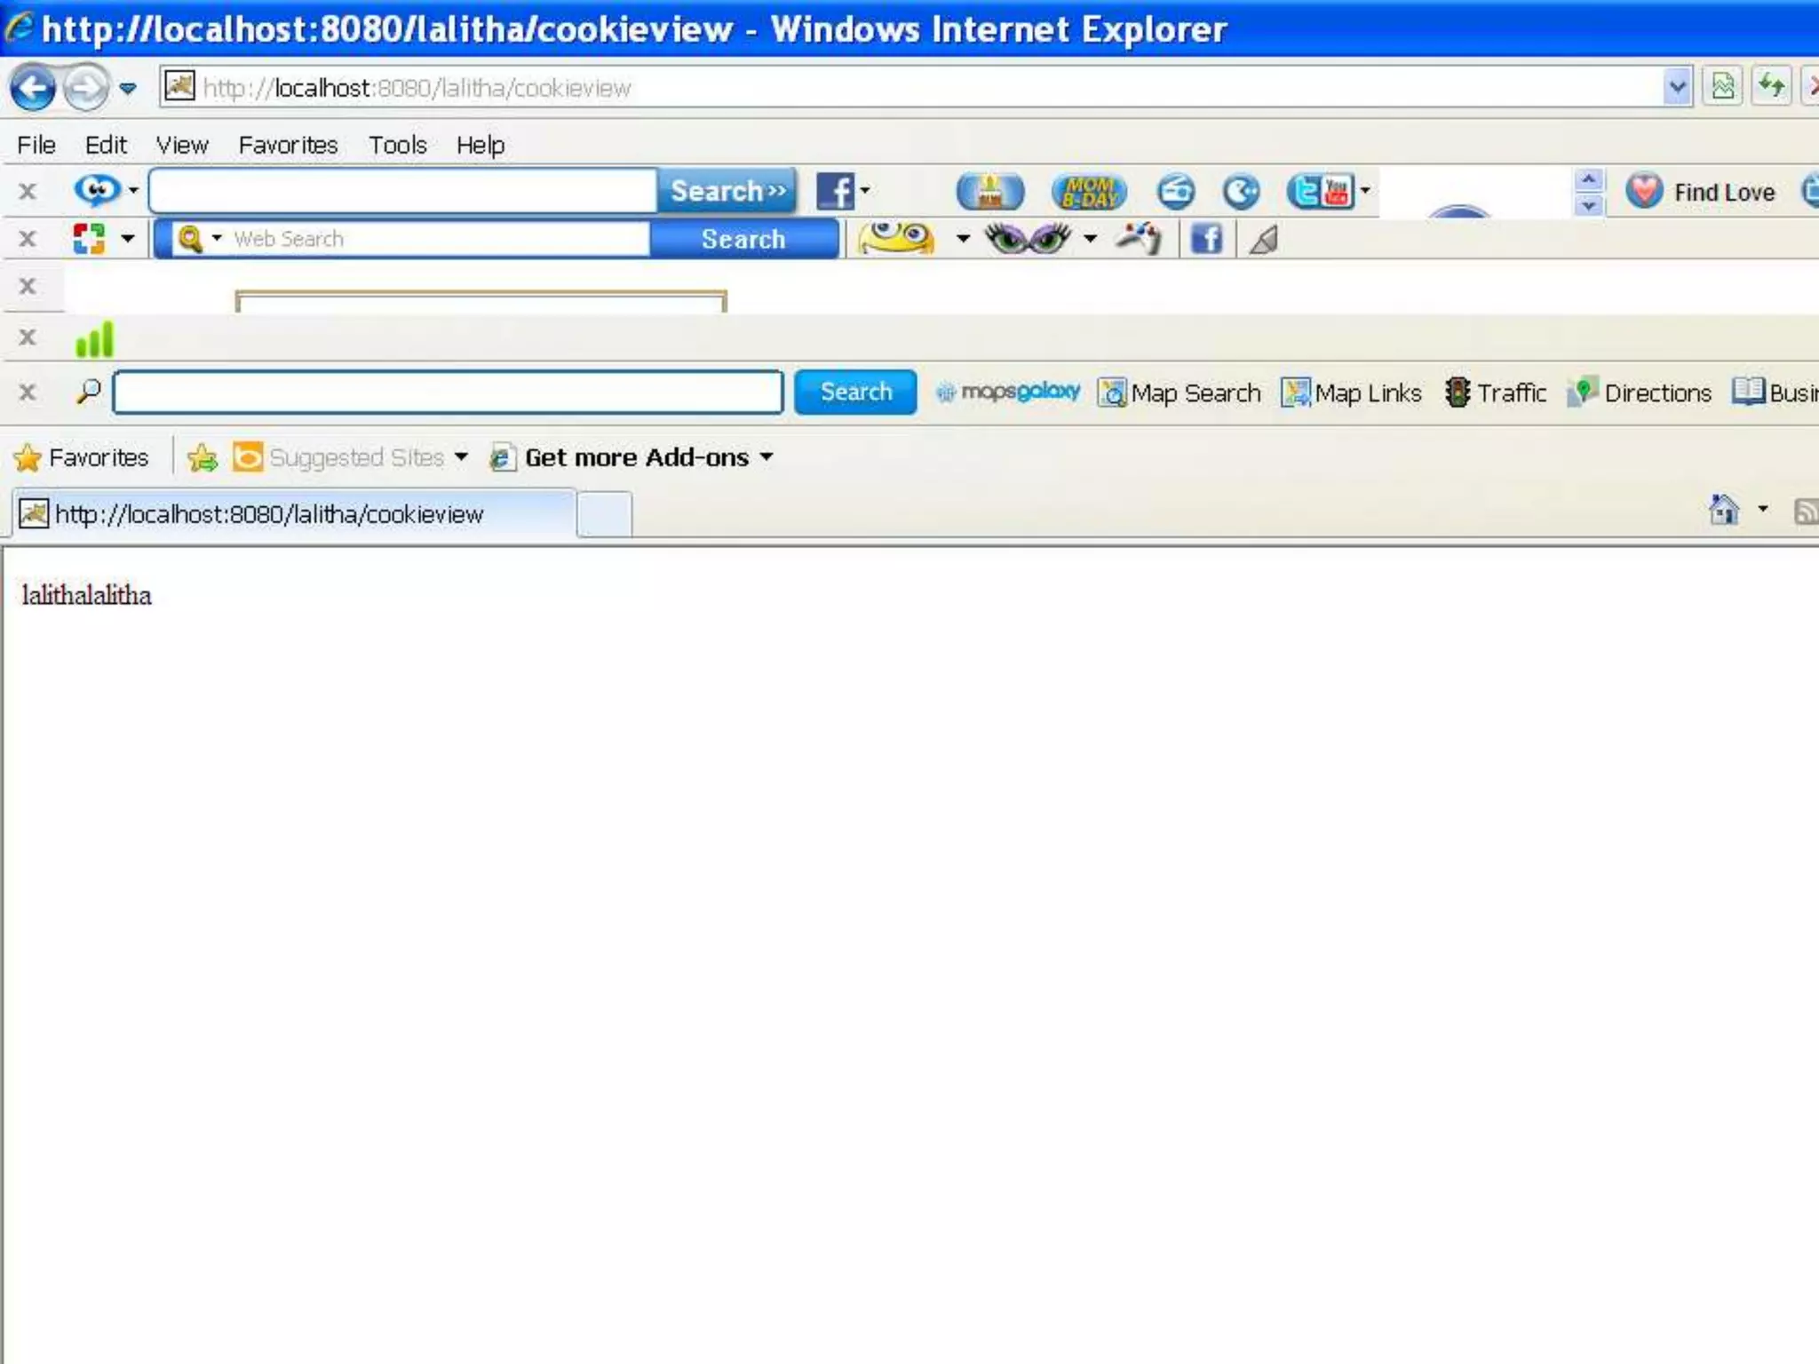The height and width of the screenshot is (1364, 1819).
Task: Click the Forward navigation arrow
Action: click(x=86, y=88)
